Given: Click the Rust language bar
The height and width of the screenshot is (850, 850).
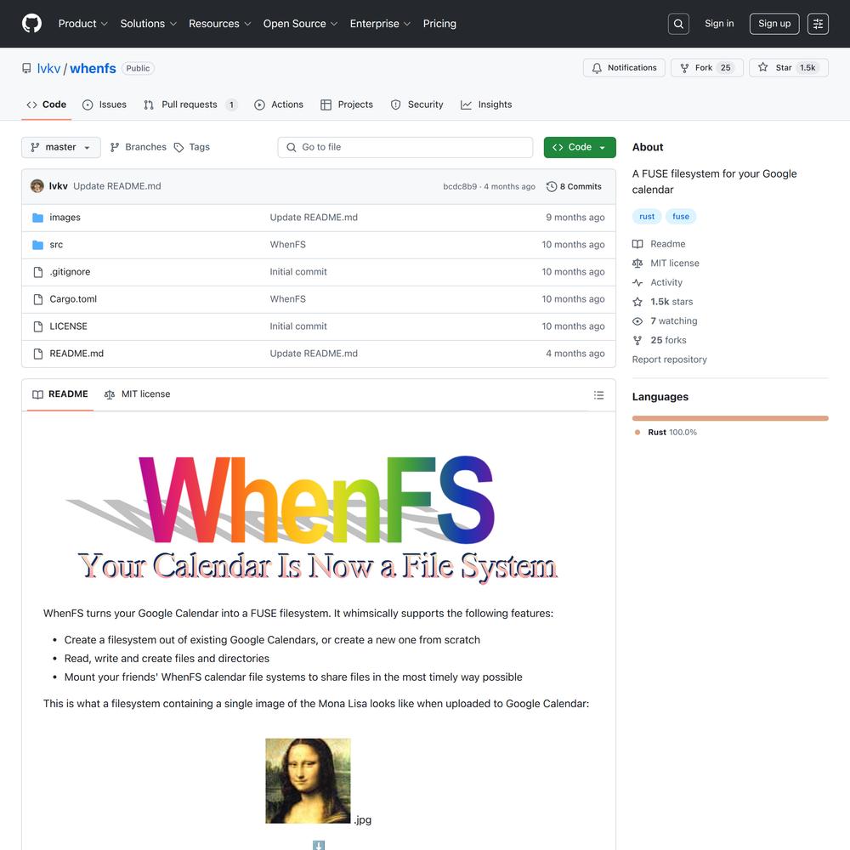Looking at the screenshot, I should [x=730, y=418].
